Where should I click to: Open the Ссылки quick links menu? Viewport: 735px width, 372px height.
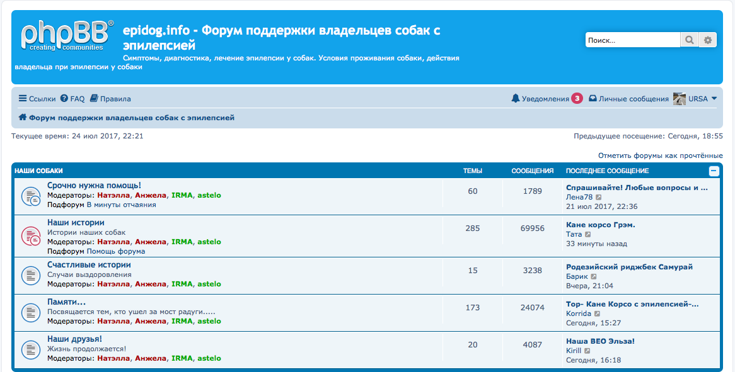pos(37,99)
